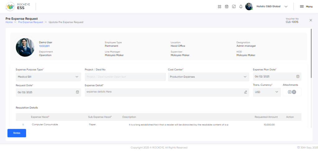
Task: Open the hamburger Menu
Action: click(x=306, y=6)
